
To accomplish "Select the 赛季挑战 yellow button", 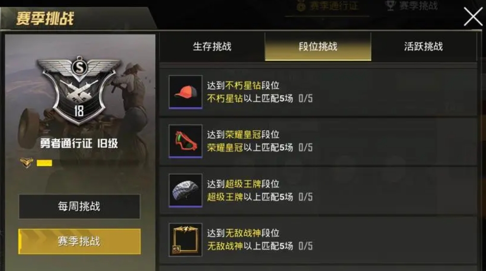I will [79, 241].
